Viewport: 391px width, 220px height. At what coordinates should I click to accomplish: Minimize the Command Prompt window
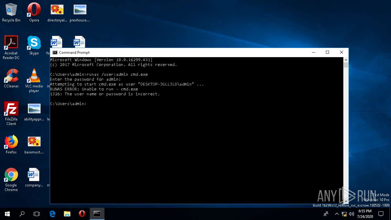pos(313,53)
